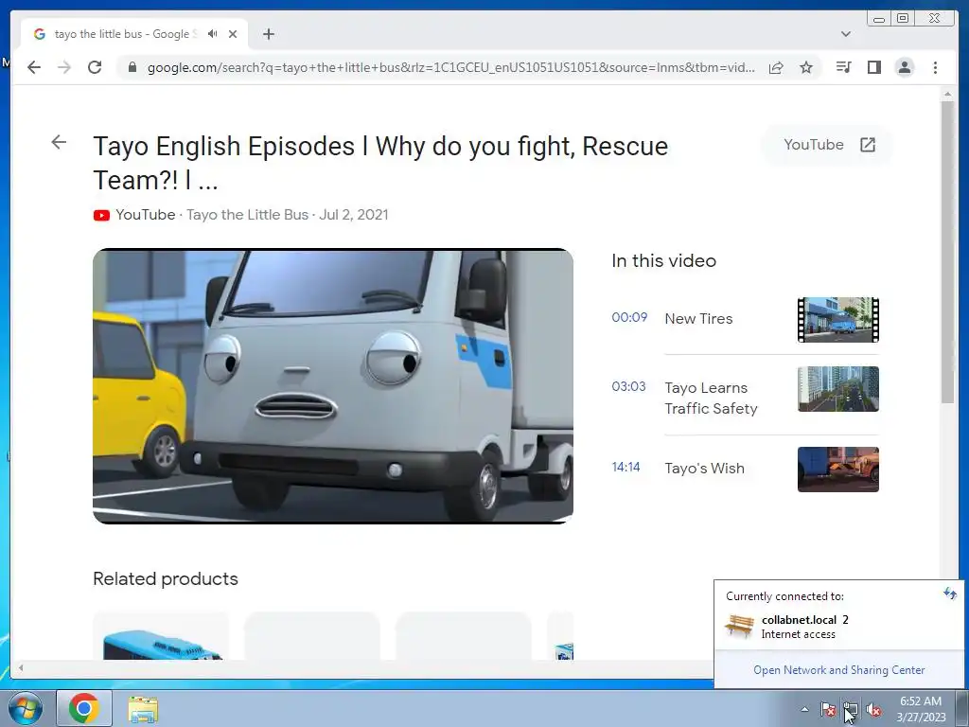View site info via padlock icon
The width and height of the screenshot is (969, 727).
click(x=132, y=67)
